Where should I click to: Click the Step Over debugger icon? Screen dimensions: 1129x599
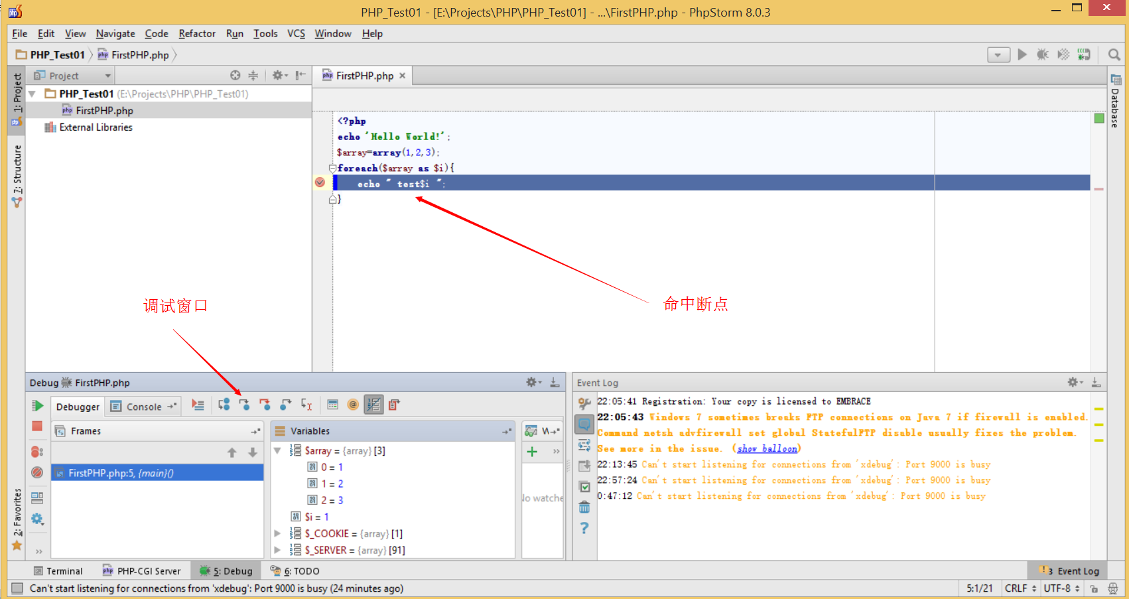(x=224, y=405)
